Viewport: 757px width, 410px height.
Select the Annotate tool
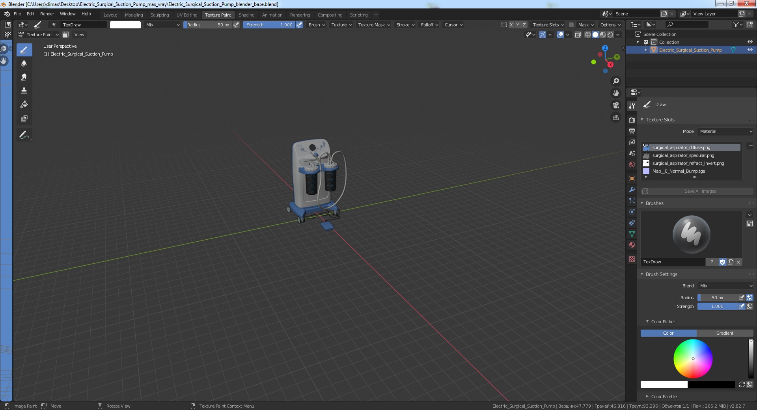click(x=24, y=135)
